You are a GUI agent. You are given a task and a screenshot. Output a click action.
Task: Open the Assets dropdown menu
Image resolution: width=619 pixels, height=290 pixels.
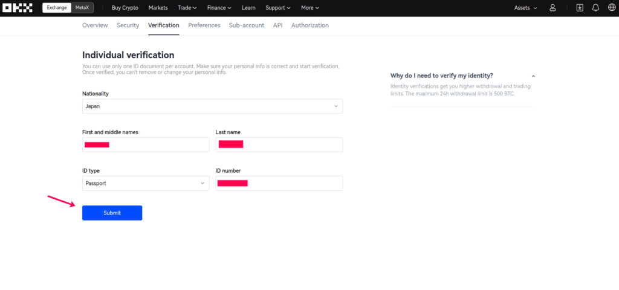pyautogui.click(x=525, y=8)
